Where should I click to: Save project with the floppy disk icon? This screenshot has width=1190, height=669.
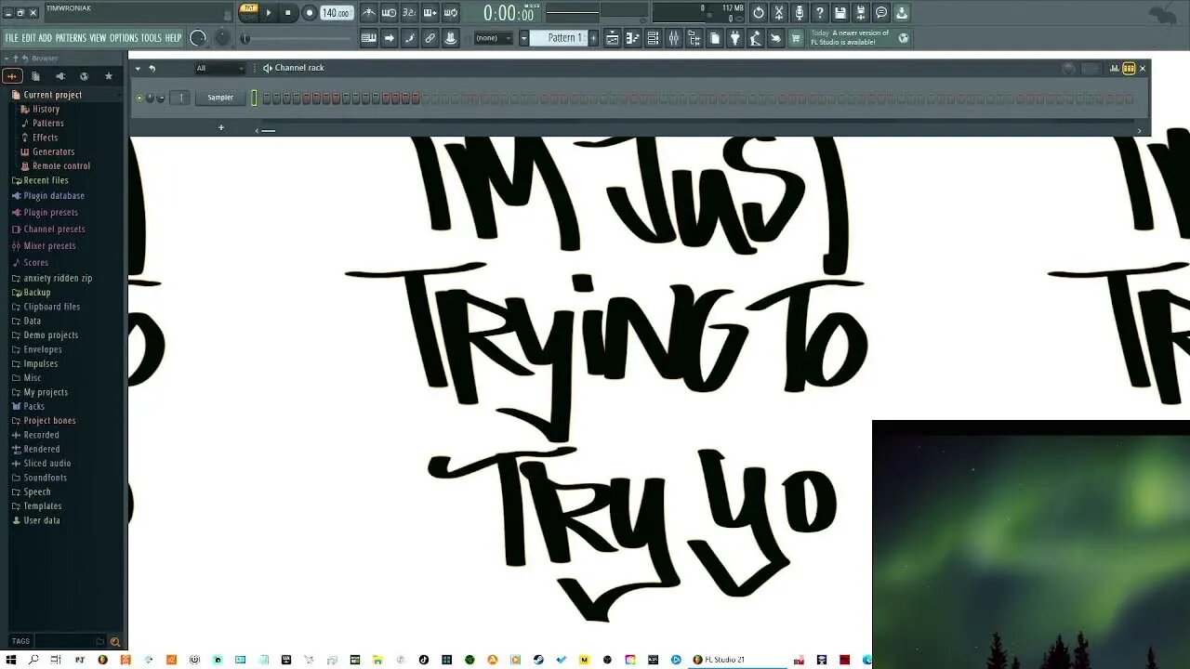pyautogui.click(x=840, y=13)
